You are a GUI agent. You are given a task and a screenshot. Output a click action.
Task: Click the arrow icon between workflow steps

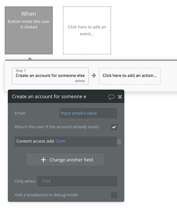[x=94, y=76]
